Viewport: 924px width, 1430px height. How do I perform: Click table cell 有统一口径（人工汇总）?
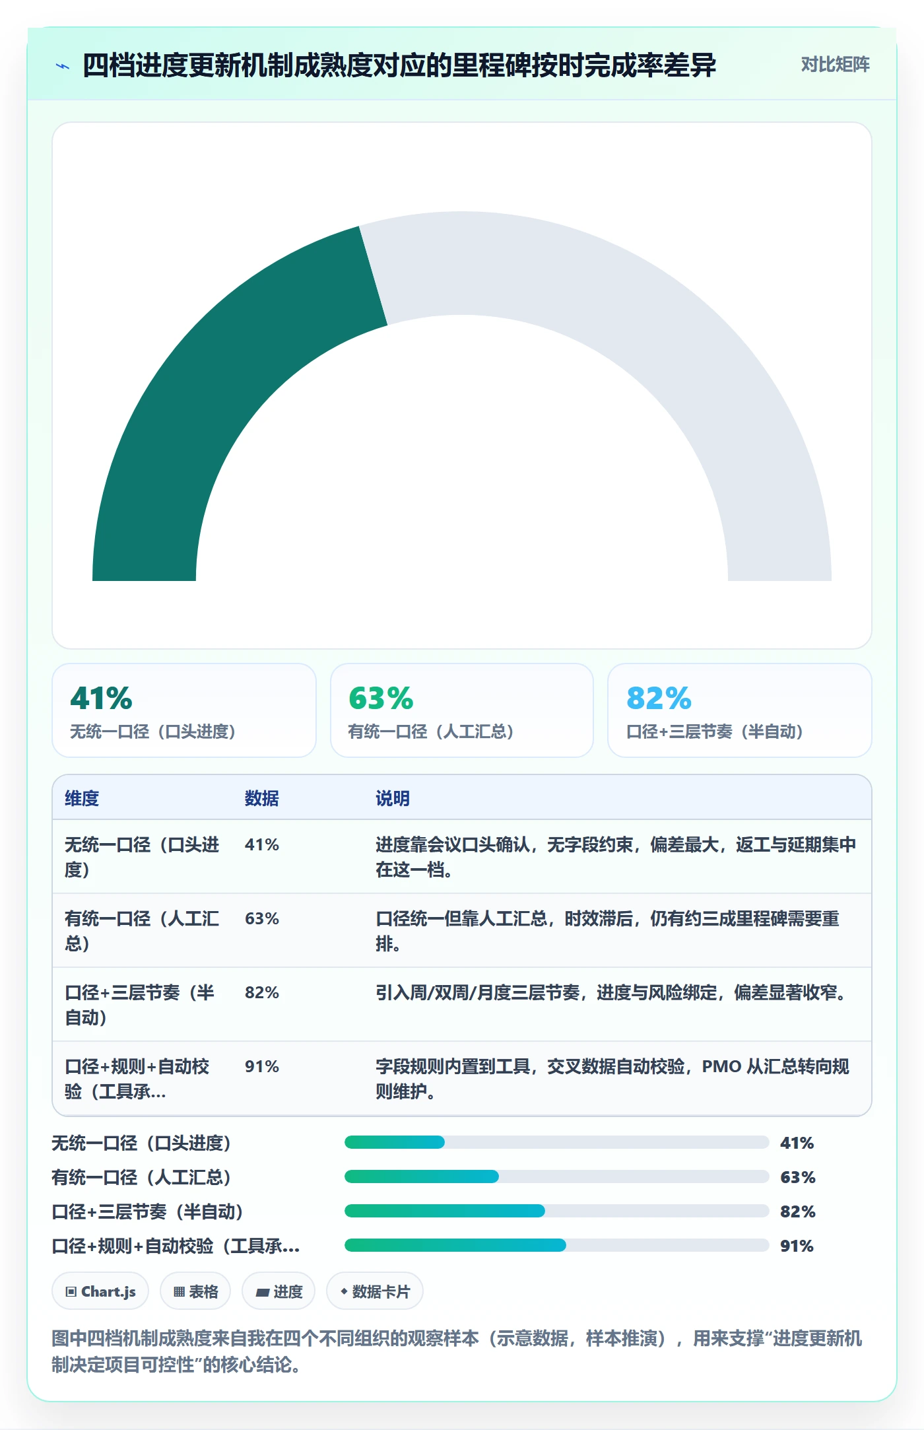(x=142, y=931)
